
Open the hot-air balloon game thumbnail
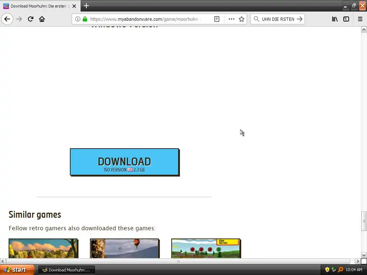click(x=124, y=249)
